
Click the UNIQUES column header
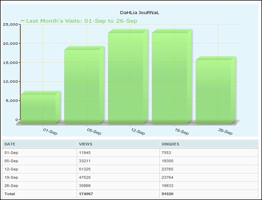click(170, 144)
